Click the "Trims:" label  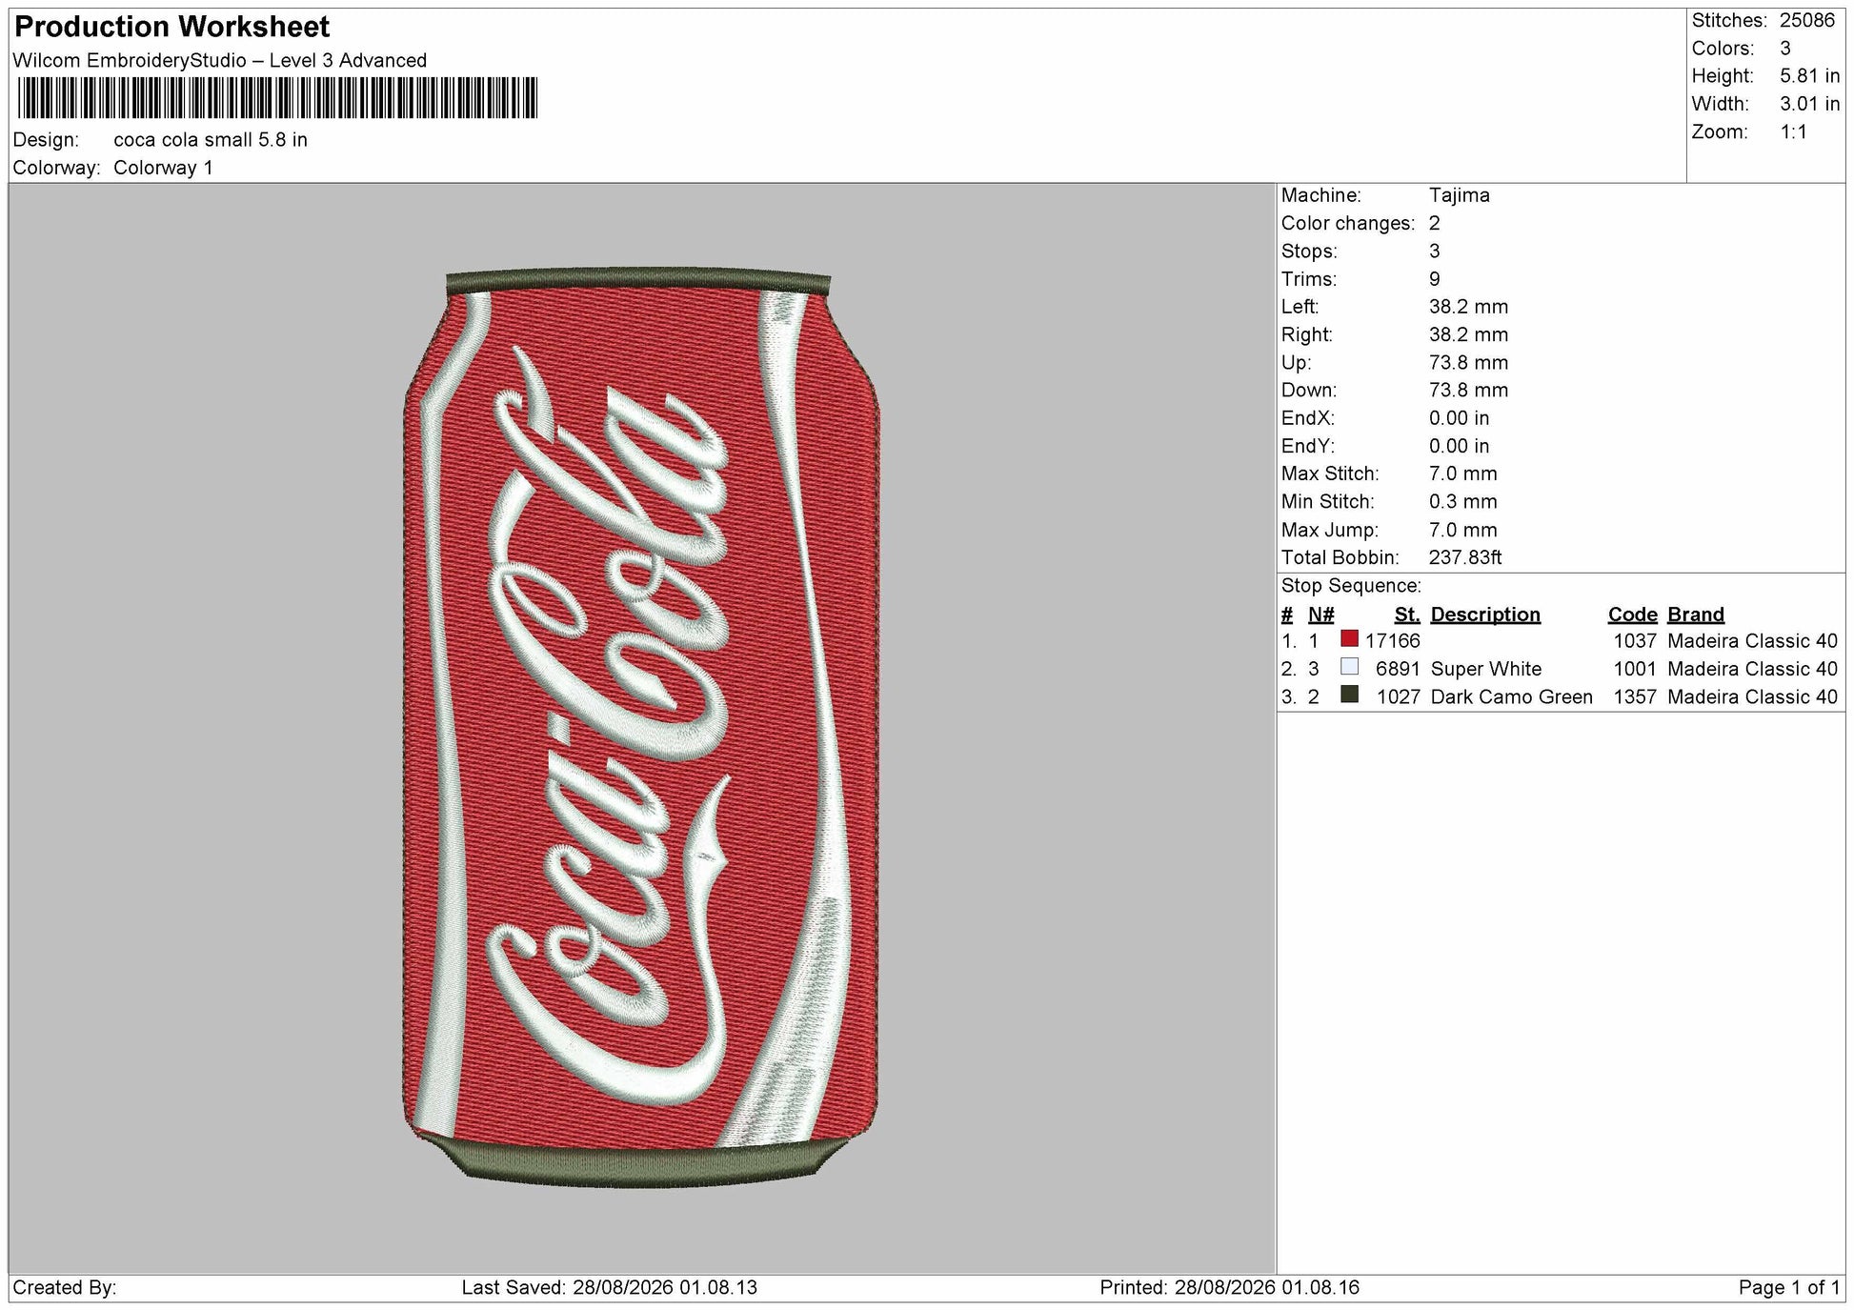[1309, 279]
